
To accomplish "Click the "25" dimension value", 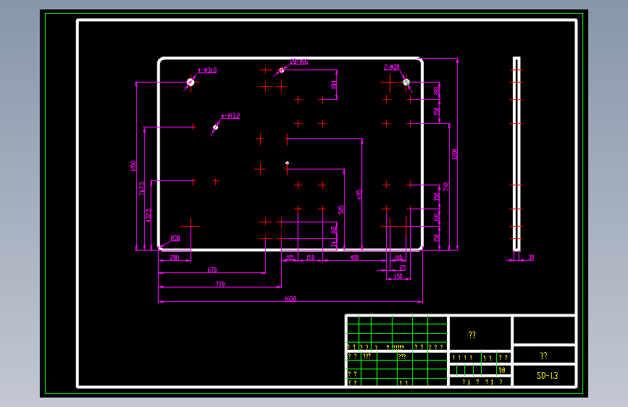I will coord(403,267).
